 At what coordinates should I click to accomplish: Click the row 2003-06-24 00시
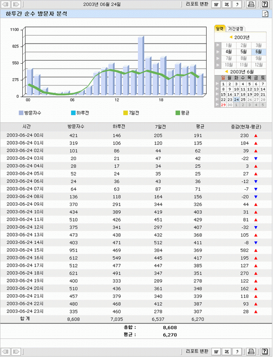click(x=136, y=135)
